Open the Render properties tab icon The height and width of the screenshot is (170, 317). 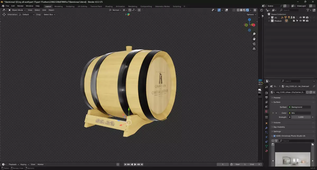click(x=266, y=93)
